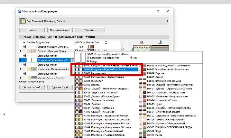The height and width of the screenshot is (138, 231).
Task: Click the cut fill icon above the preview
Action: point(142,42)
